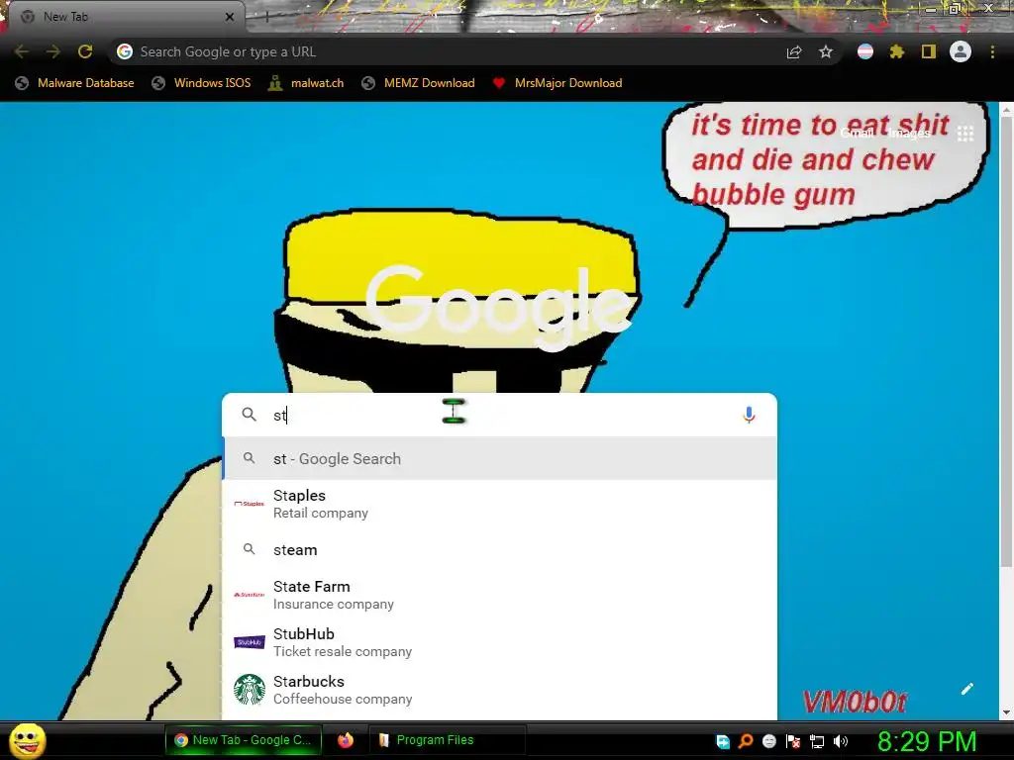The height and width of the screenshot is (760, 1014).
Task: Open the malwat.ch bookmark
Action: [x=307, y=83]
